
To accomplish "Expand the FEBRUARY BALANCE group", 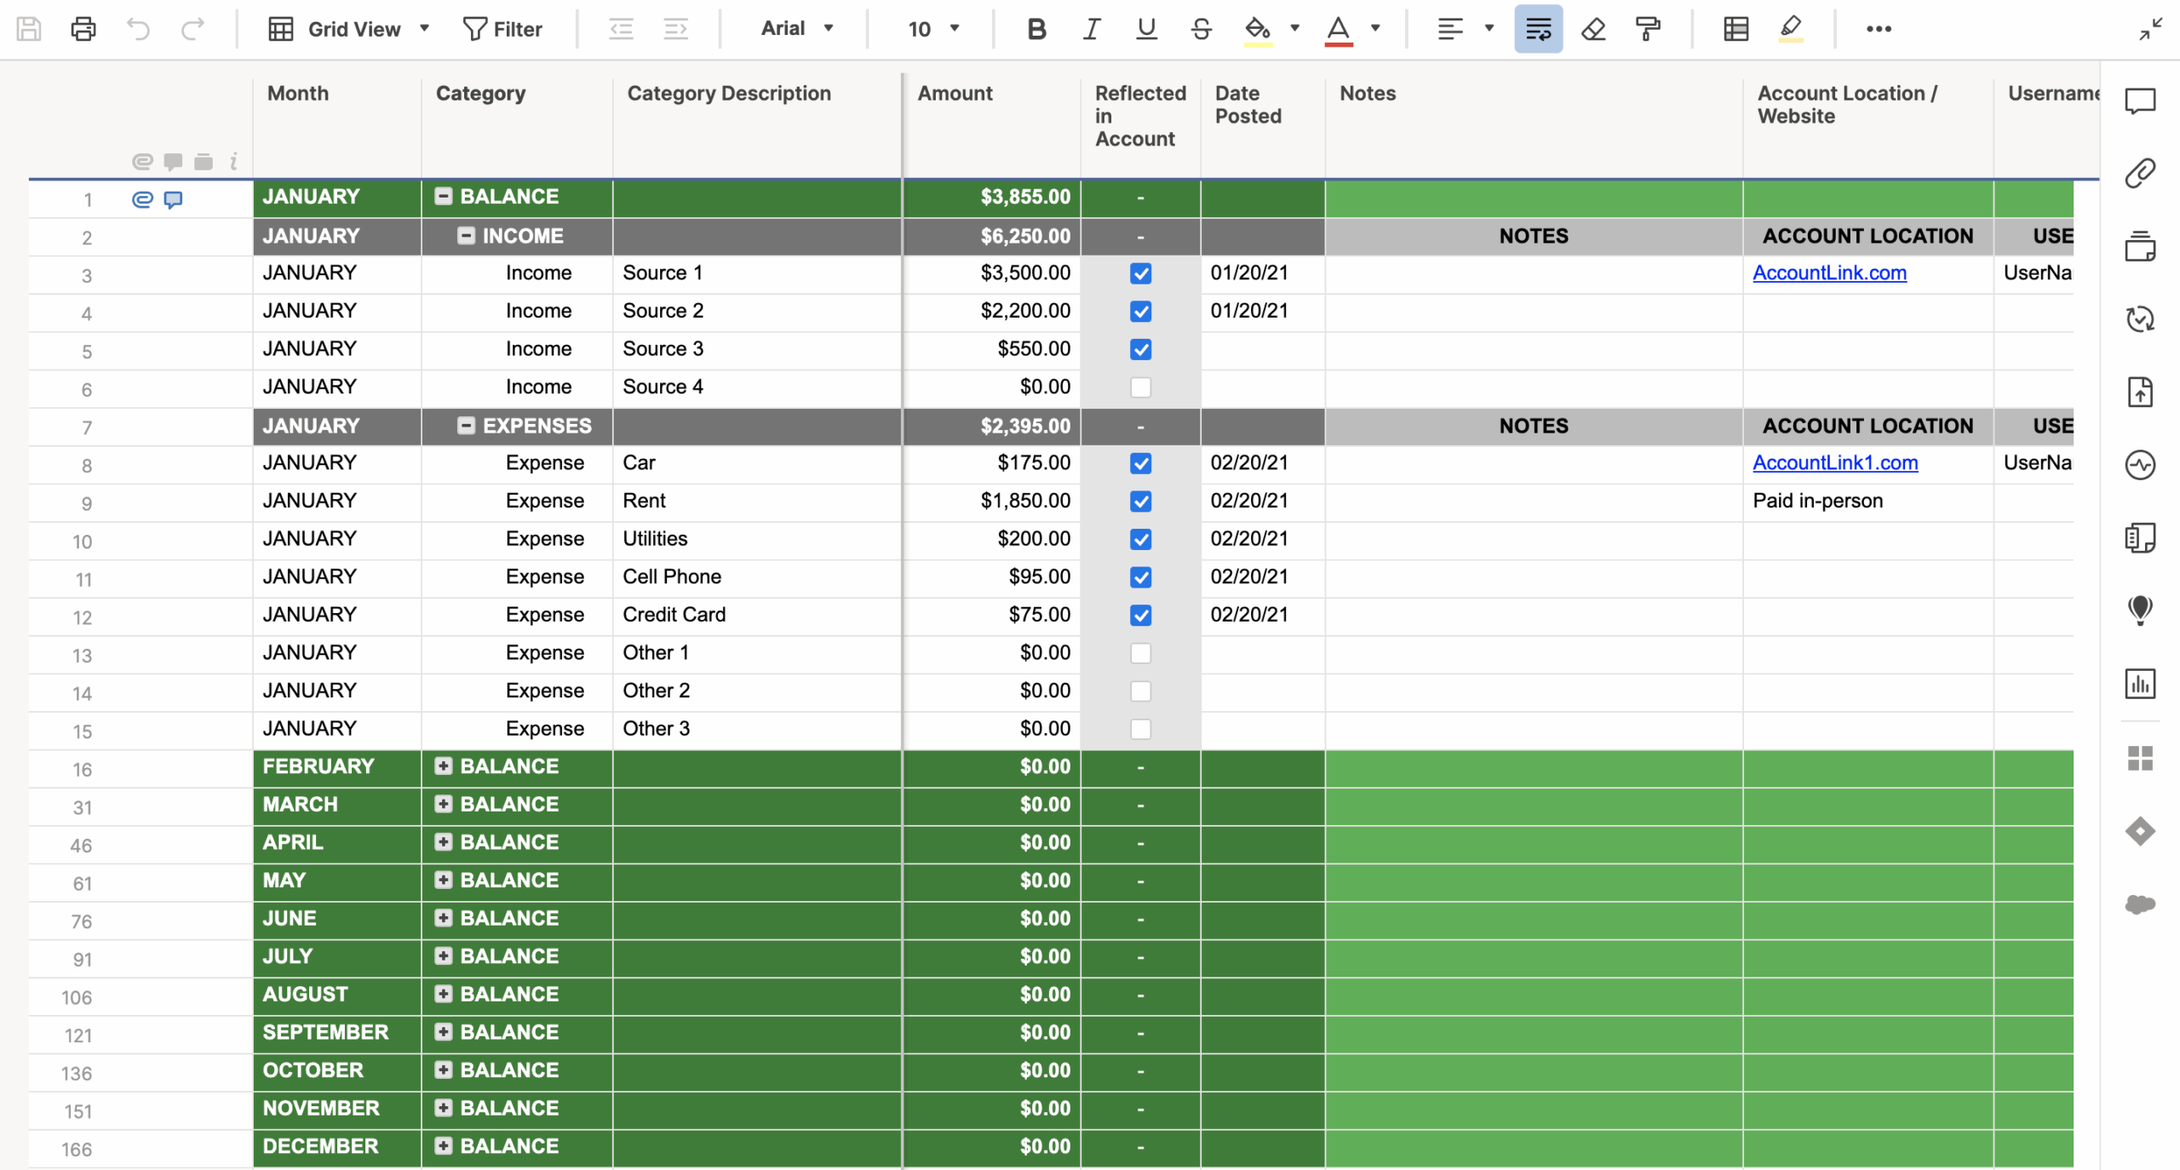I will [x=443, y=766].
